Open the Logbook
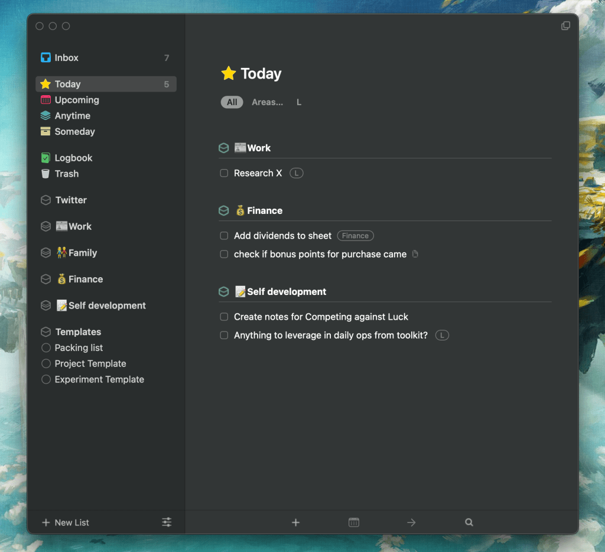 [72, 158]
